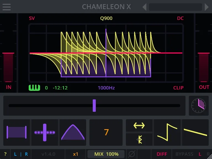This screenshot has width=212, height=159.
Task: Click the v1.4.0 version label
Action: (x=48, y=154)
